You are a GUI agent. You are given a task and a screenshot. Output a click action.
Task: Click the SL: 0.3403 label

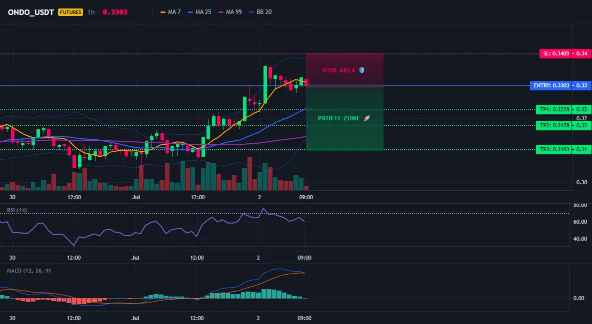point(556,53)
